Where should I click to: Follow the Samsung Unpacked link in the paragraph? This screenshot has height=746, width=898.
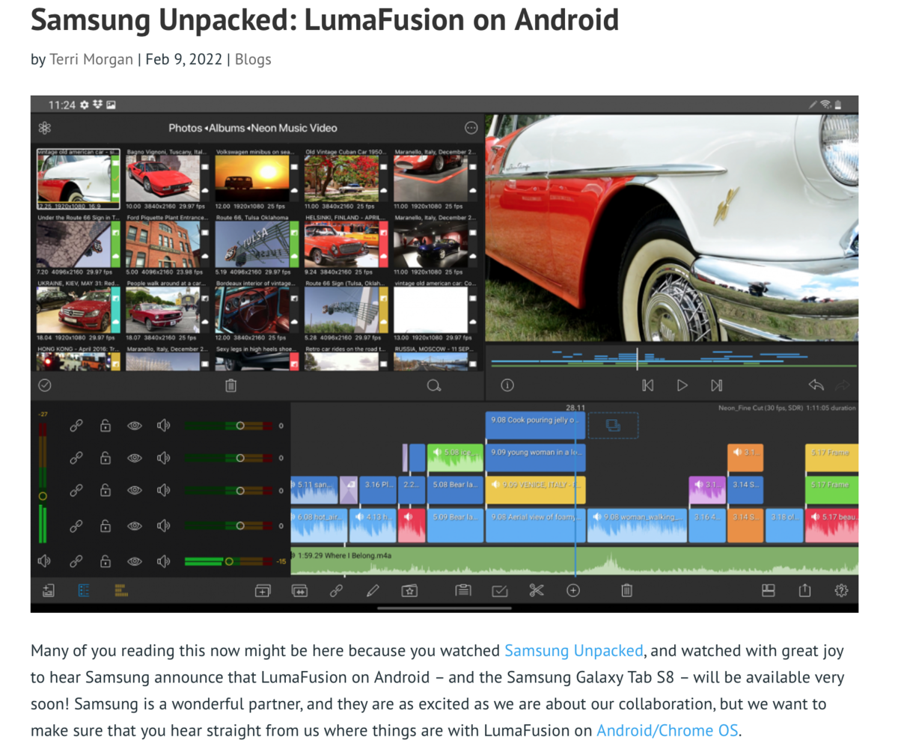click(573, 650)
